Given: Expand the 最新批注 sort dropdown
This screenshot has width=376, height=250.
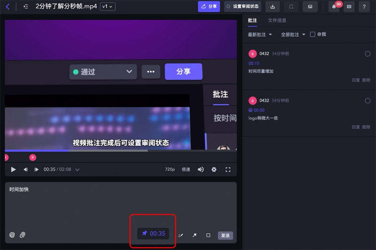Looking at the screenshot, I should tap(260, 35).
